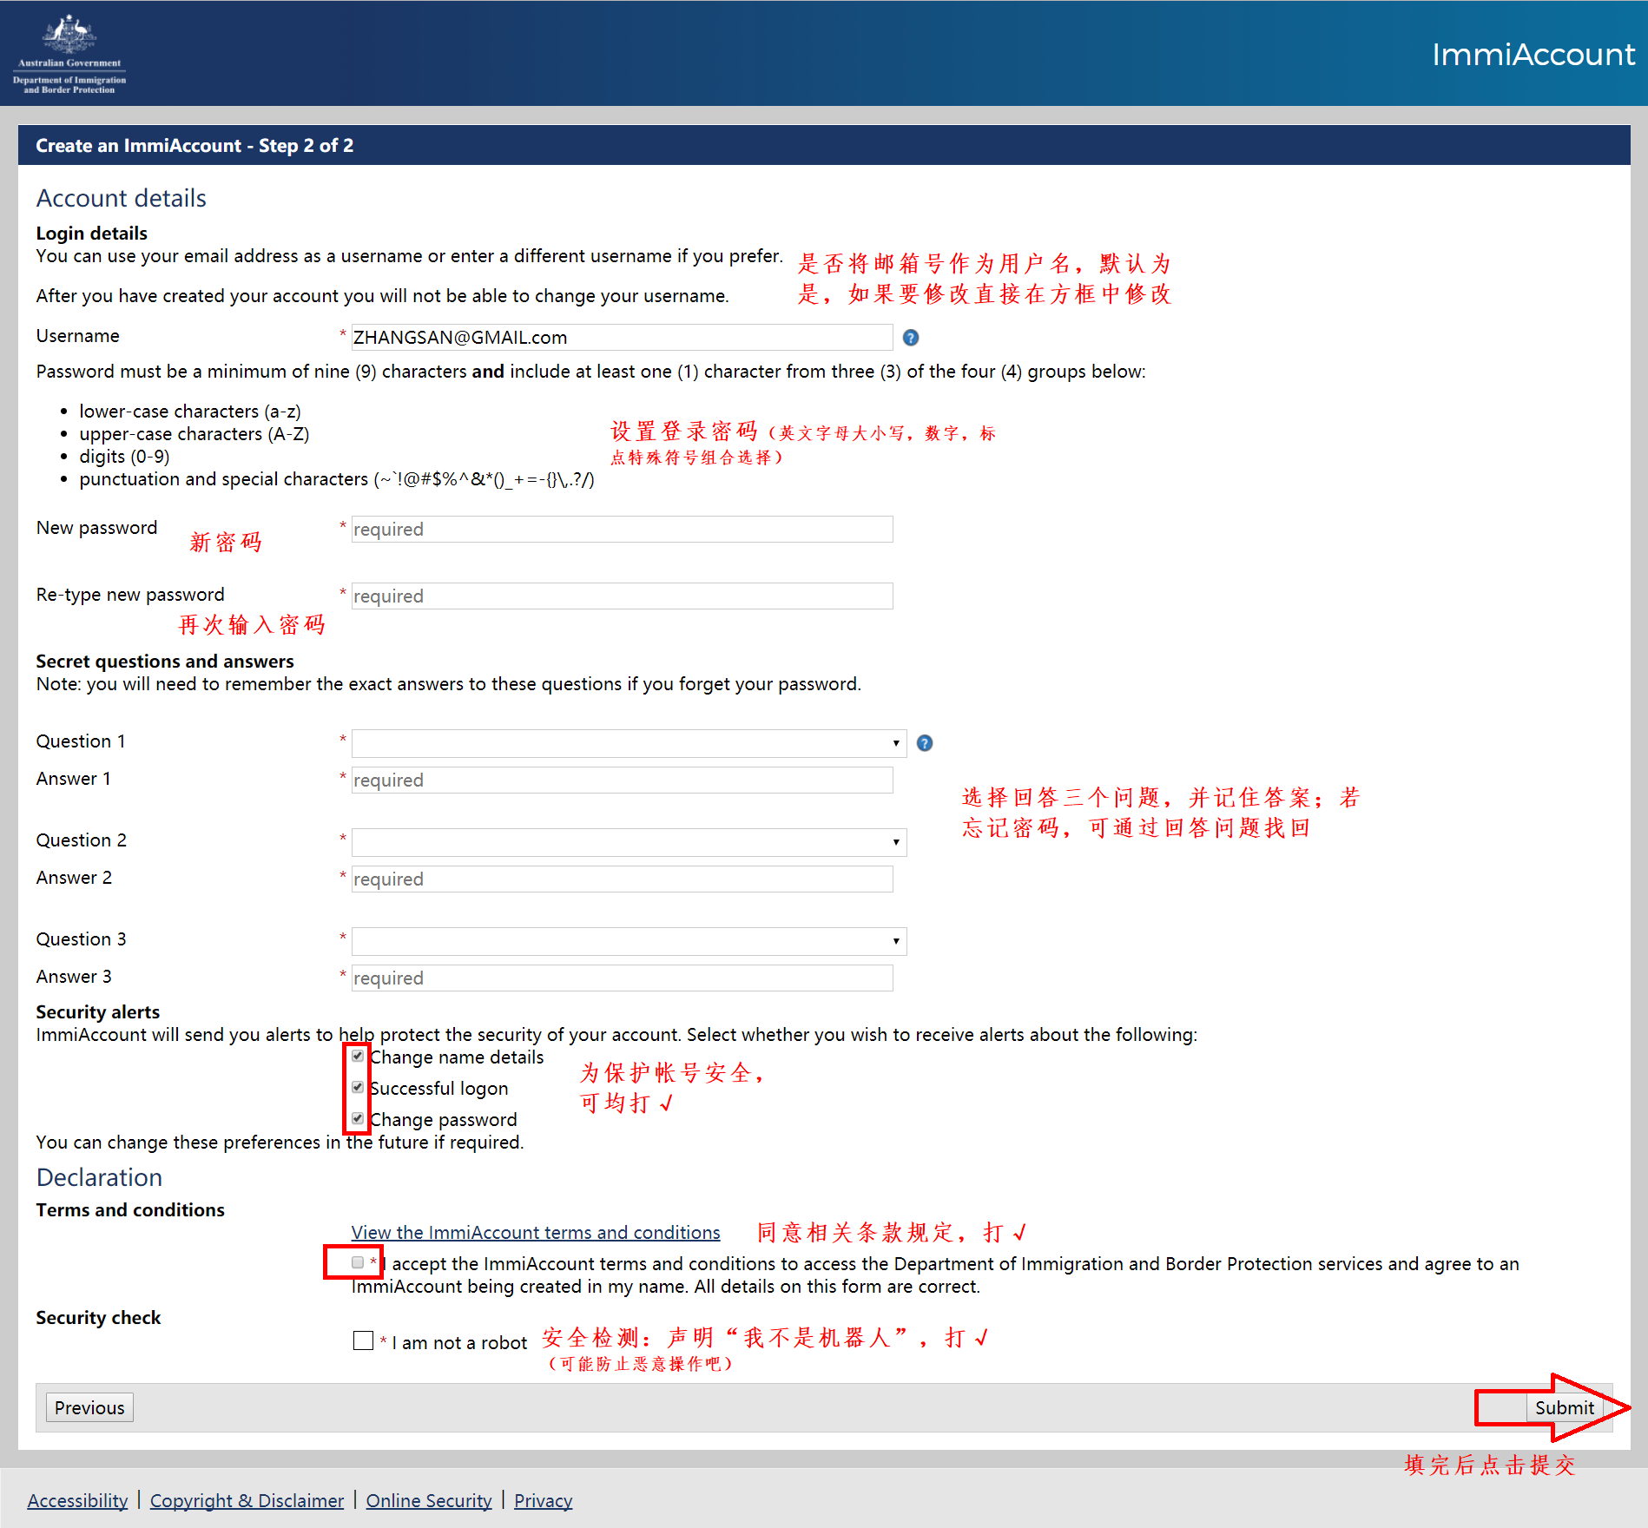
Task: Tick the accept terms and conditions checkbox
Action: click(358, 1262)
